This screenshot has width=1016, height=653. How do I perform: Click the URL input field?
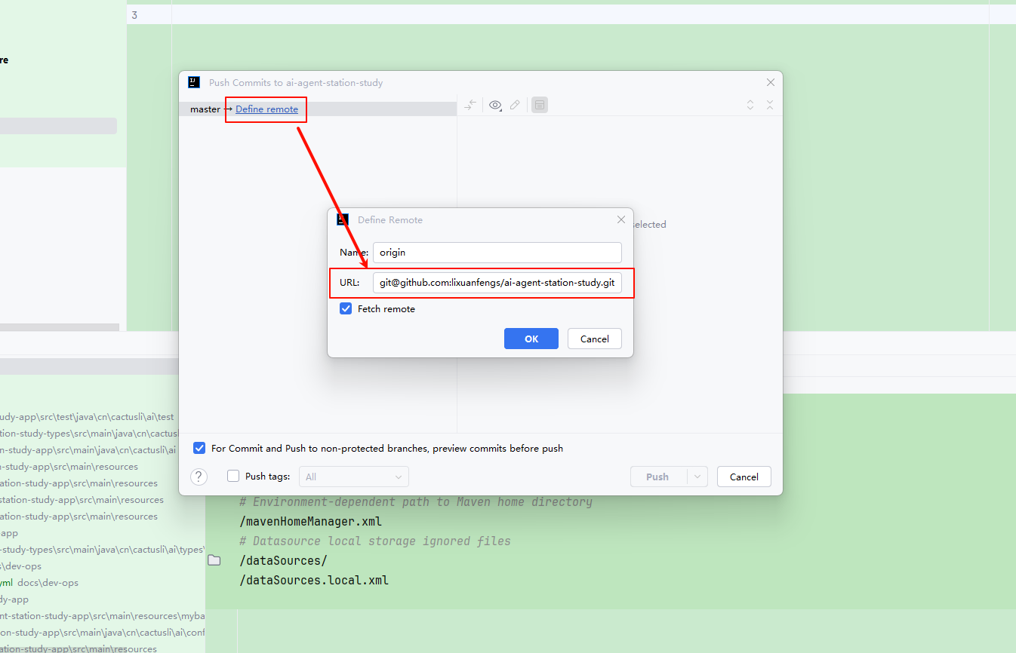[x=497, y=283]
